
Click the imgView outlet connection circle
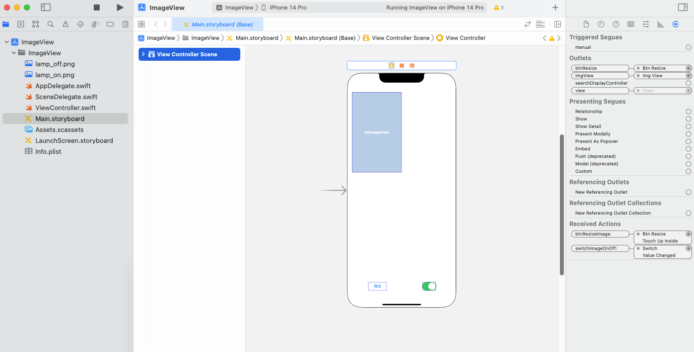pos(689,76)
